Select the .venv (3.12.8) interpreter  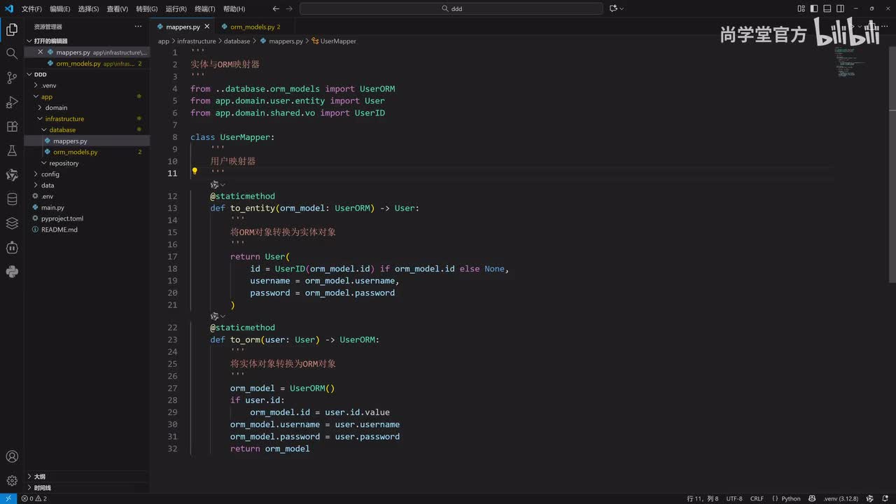tap(840, 498)
